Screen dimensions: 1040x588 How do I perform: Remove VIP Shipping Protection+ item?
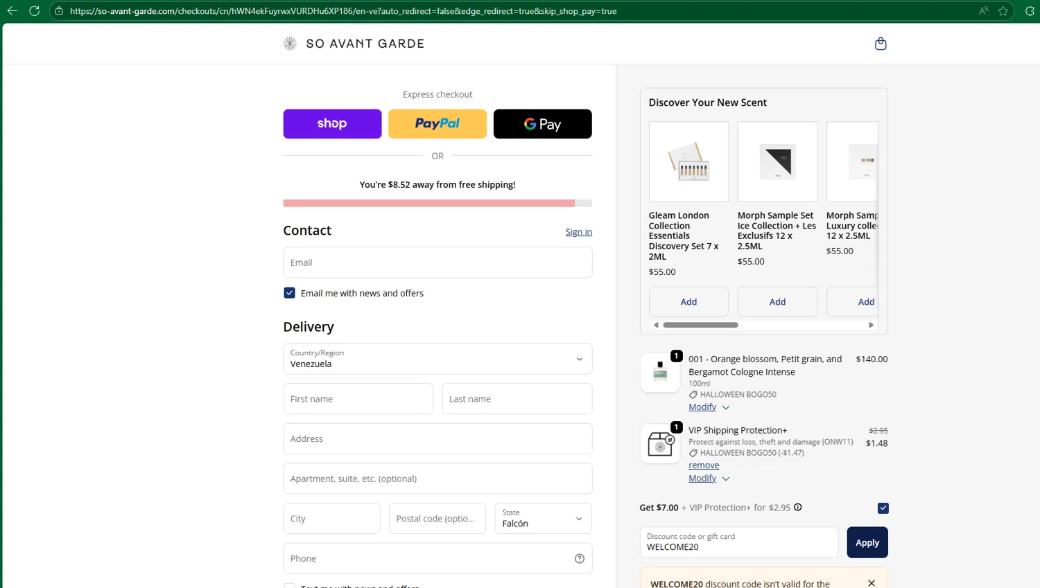[x=704, y=465]
